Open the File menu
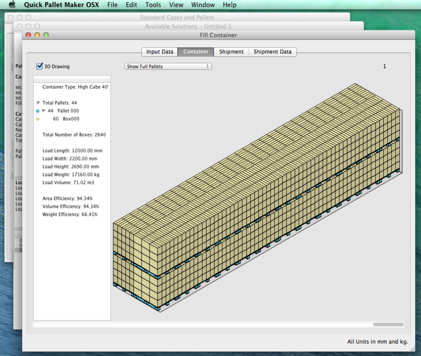The width and height of the screenshot is (421, 356). click(112, 5)
